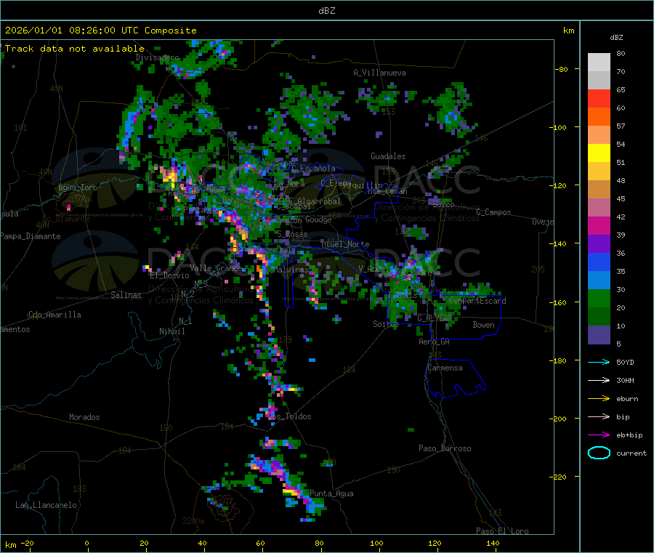The width and height of the screenshot is (654, 553).
Task: Click the Algarrobal map label
Action: [x=319, y=201]
